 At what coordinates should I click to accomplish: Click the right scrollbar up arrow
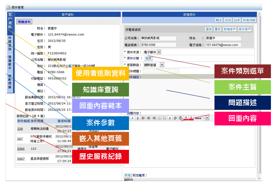(259, 14)
